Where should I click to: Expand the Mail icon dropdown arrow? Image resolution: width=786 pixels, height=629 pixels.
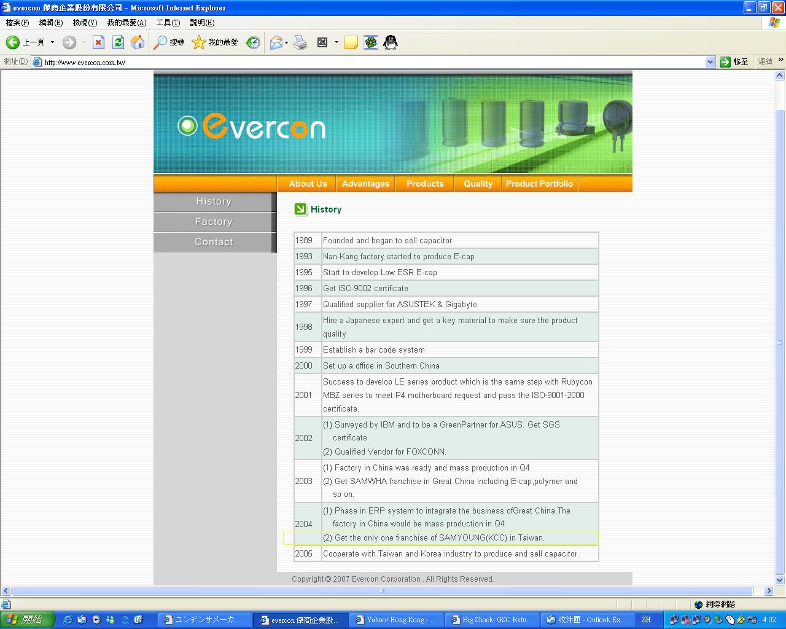click(x=287, y=42)
